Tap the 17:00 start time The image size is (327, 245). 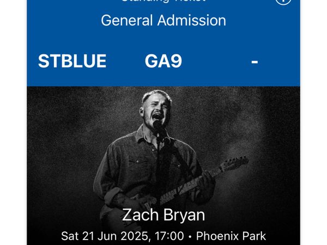click(169, 236)
